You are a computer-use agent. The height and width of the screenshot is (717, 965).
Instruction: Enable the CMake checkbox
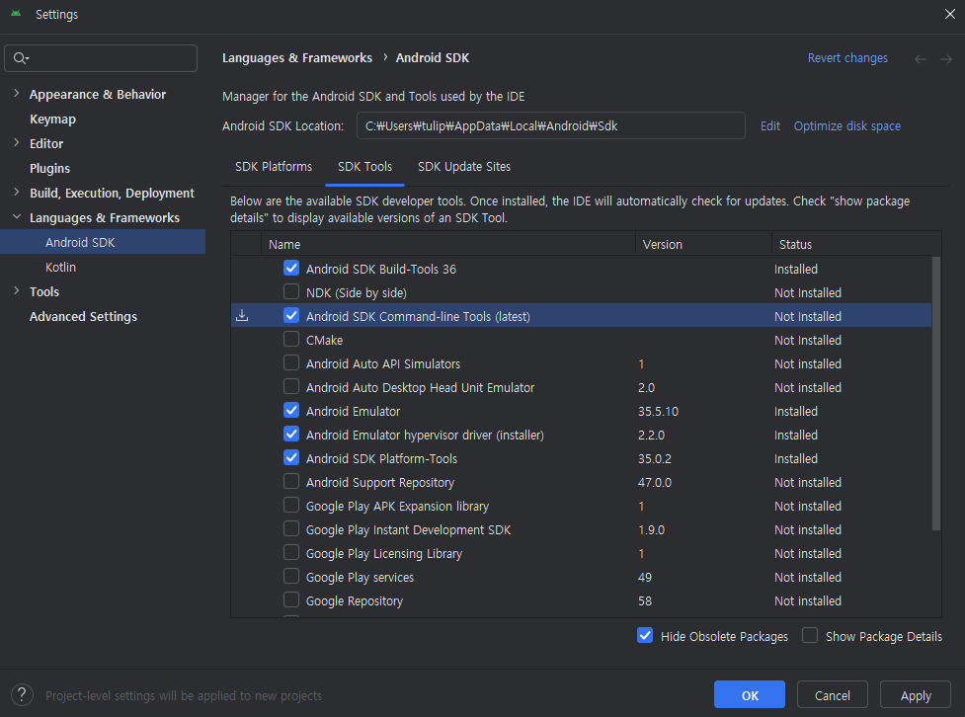291,339
